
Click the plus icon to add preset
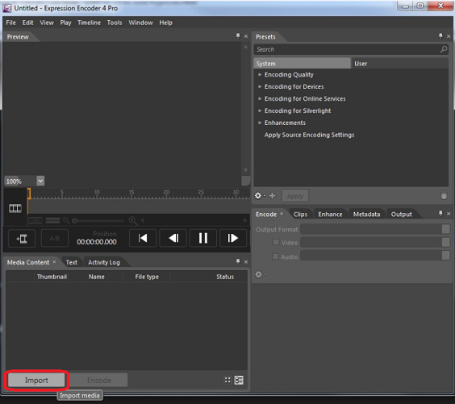pyautogui.click(x=272, y=196)
